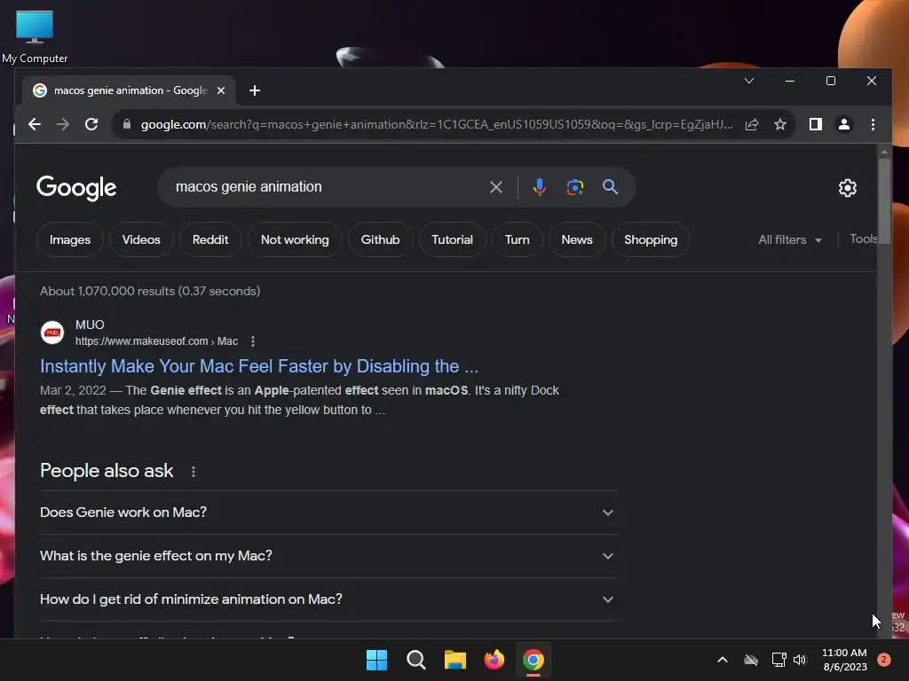Open the Instantly Make Your Mac Feel Faster link
The width and height of the screenshot is (909, 681).
coord(259,366)
